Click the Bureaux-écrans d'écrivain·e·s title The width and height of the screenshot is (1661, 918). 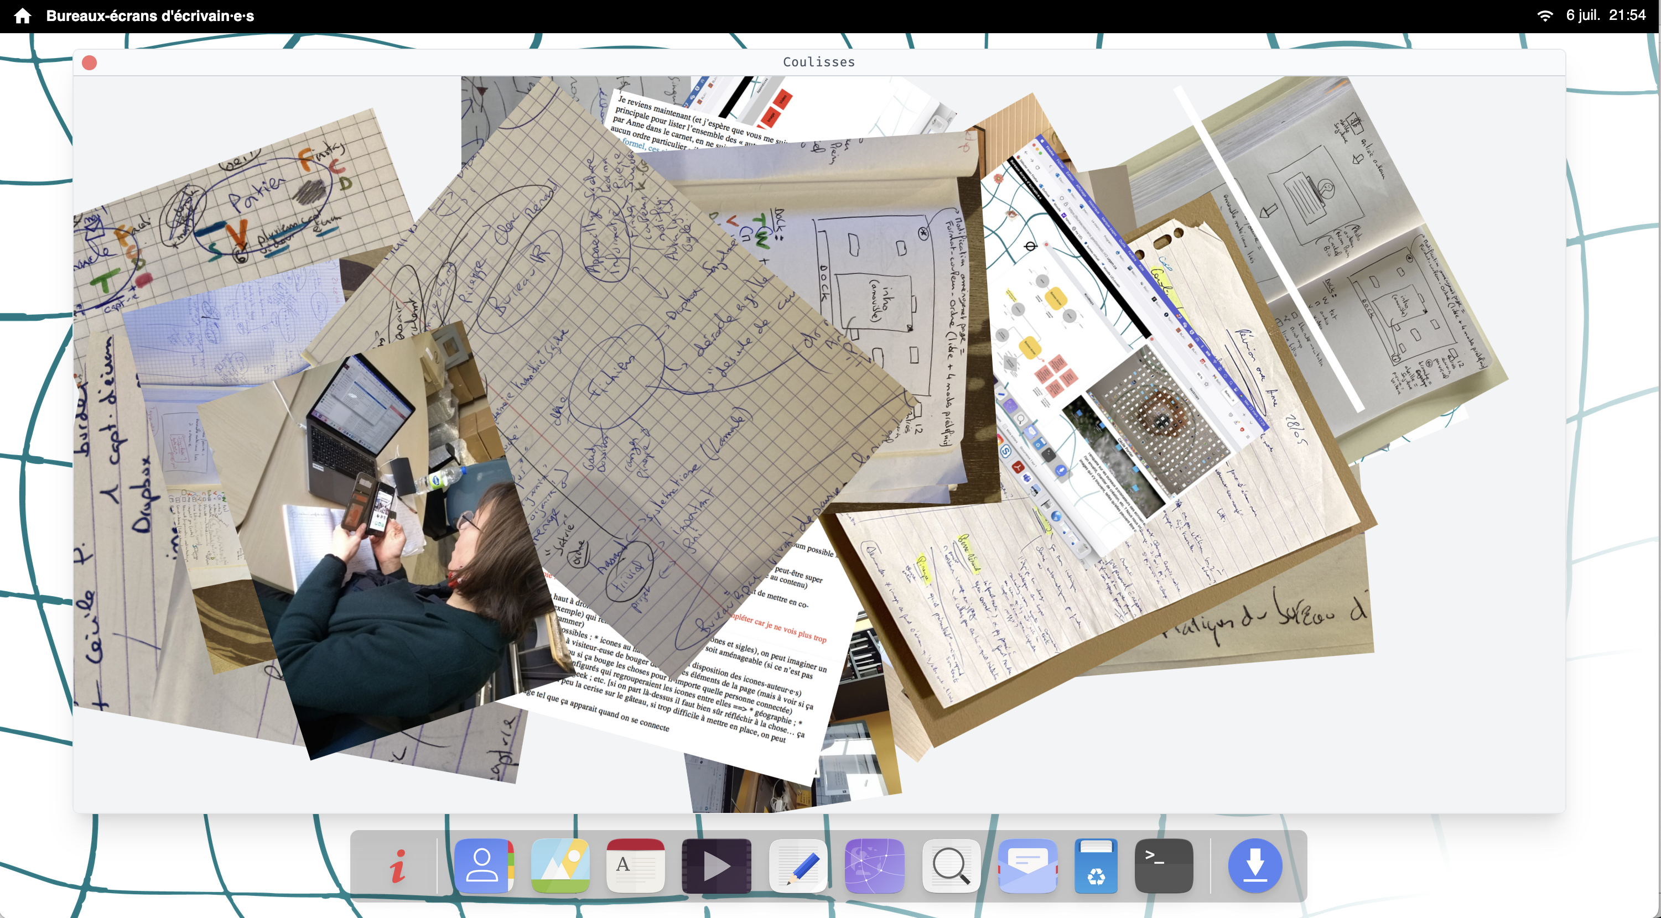(149, 15)
